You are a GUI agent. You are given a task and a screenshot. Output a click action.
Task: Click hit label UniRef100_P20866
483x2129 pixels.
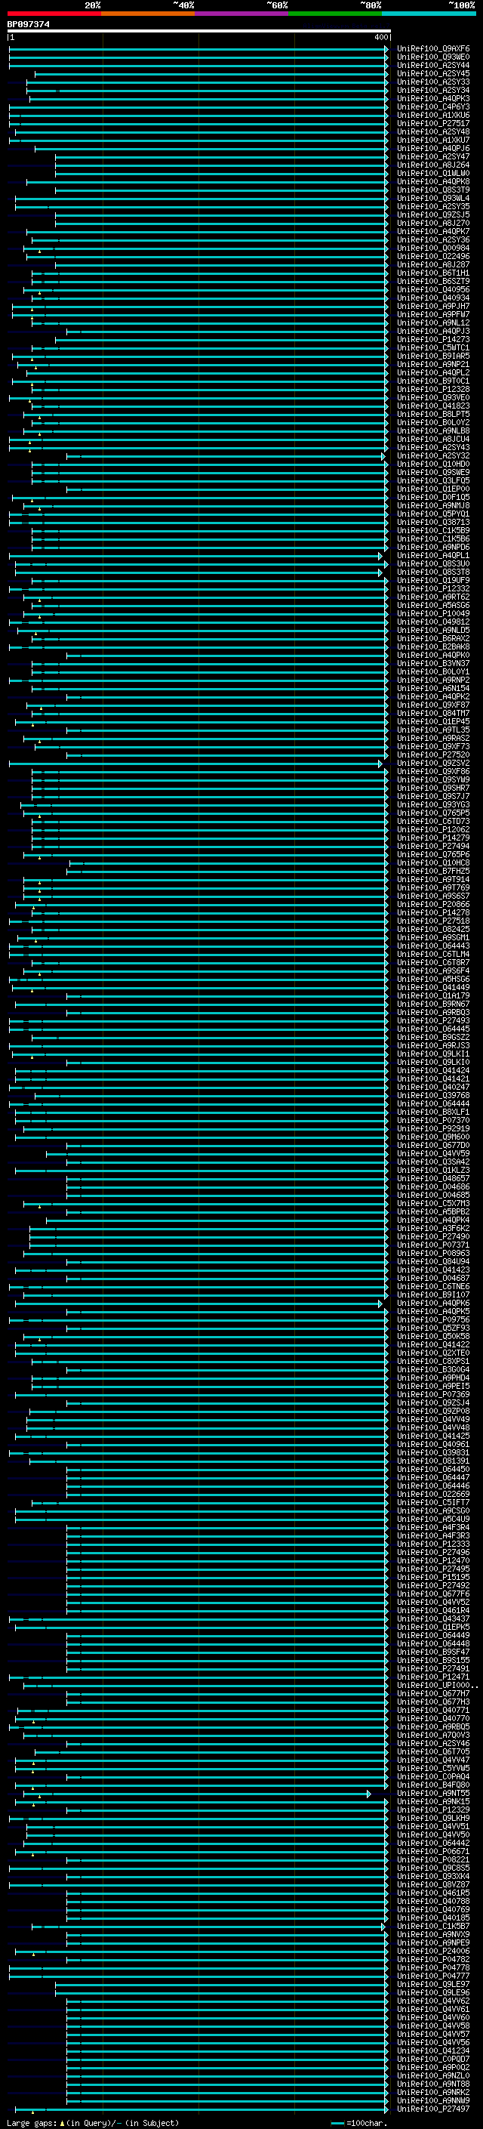[x=433, y=904]
